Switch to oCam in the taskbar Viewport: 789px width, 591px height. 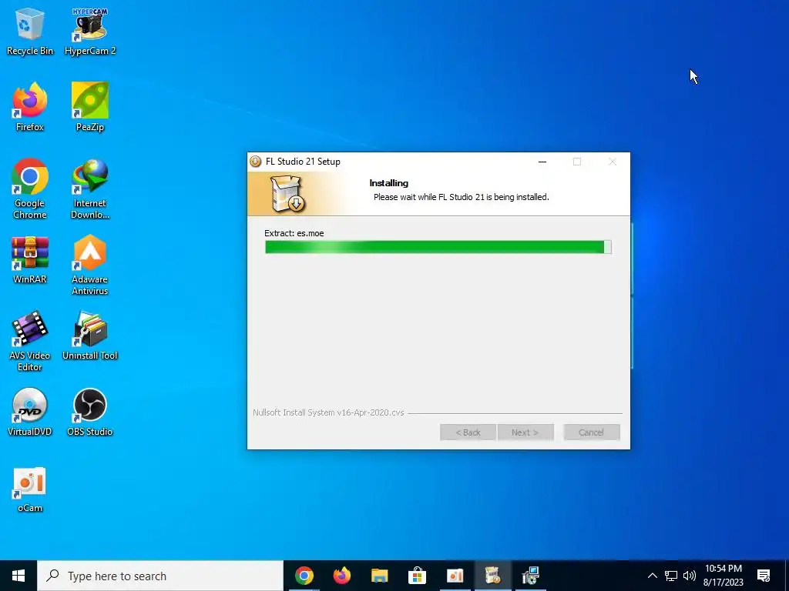pyautogui.click(x=455, y=576)
